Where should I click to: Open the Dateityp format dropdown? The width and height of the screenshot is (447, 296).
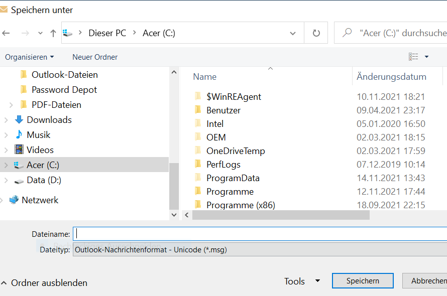coord(259,249)
